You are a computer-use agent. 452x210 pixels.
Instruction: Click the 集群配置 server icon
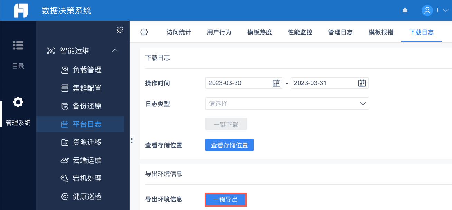65,88
